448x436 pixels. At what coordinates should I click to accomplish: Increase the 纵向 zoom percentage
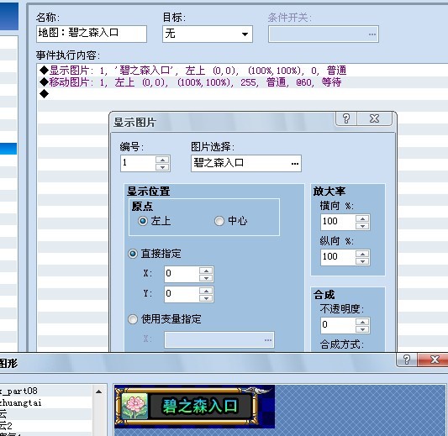[x=362, y=254]
